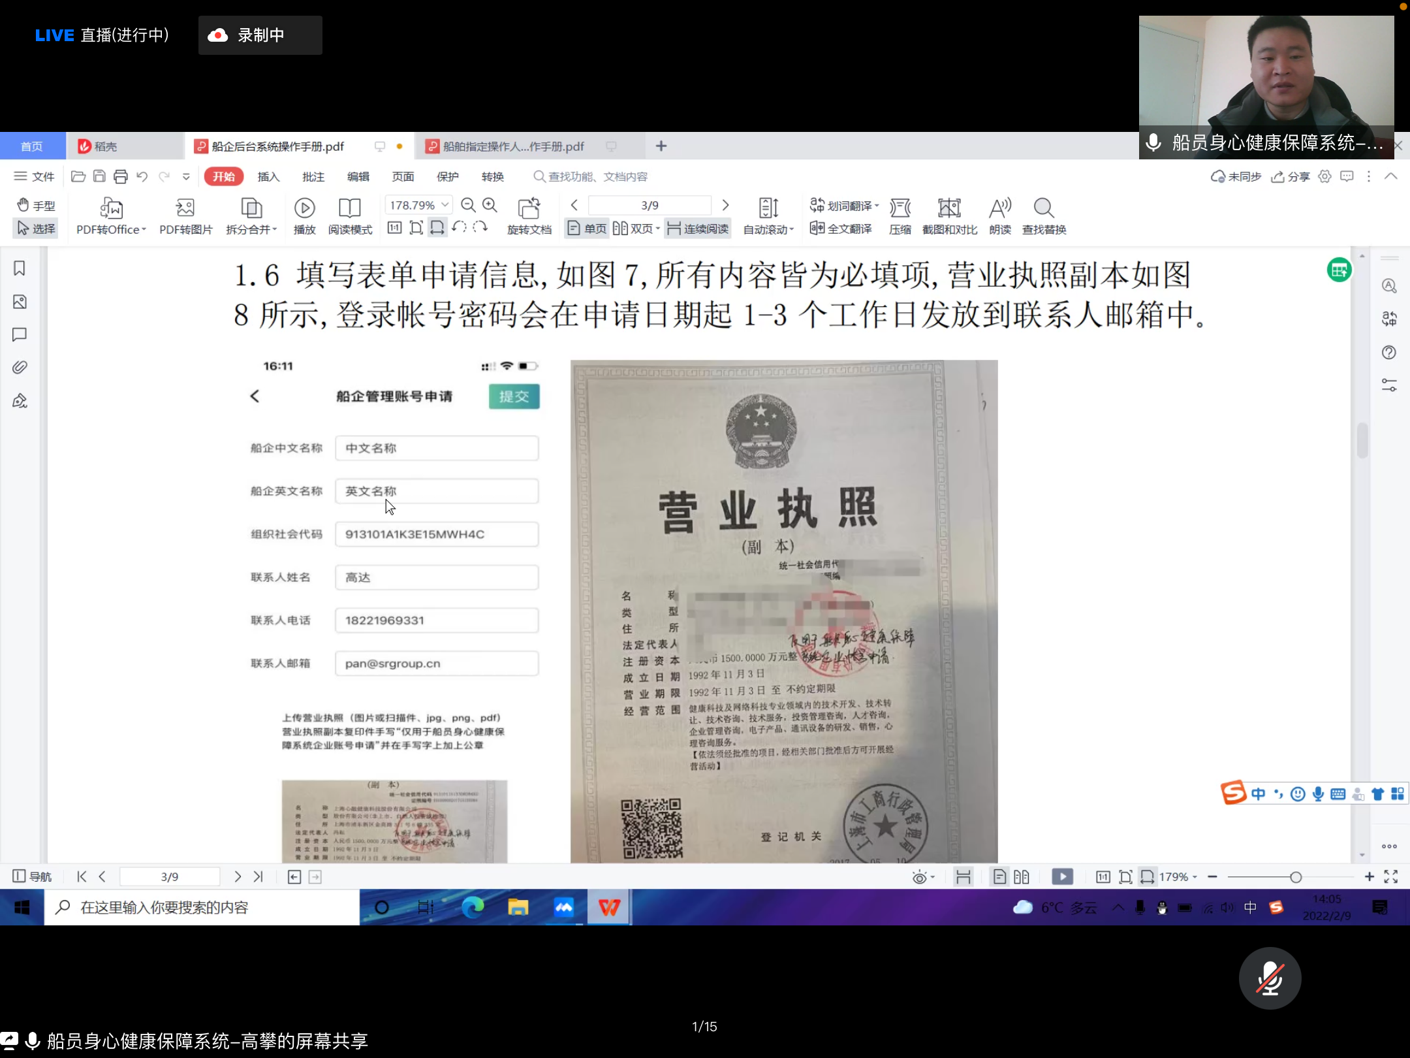The height and width of the screenshot is (1058, 1410).
Task: Toggle 连续阅读 continuous reading
Action: 697,229
